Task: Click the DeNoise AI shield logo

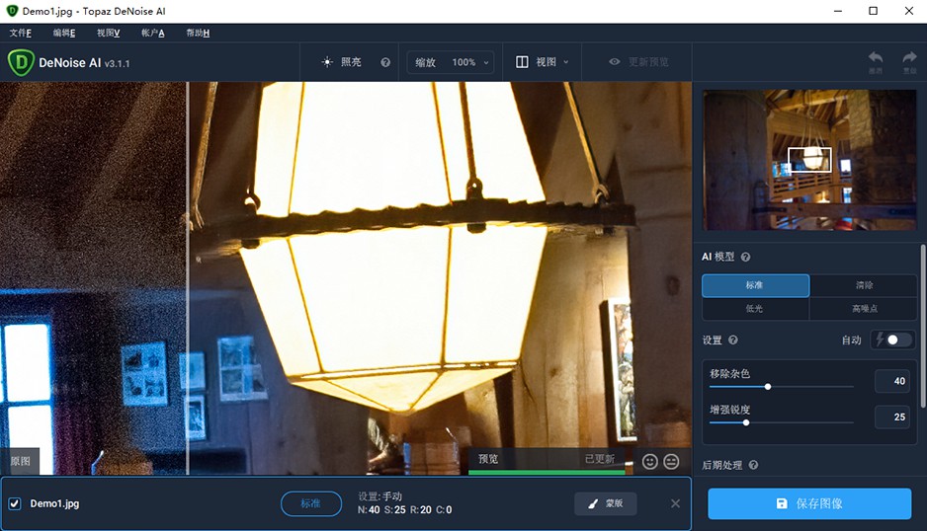Action: click(x=21, y=62)
